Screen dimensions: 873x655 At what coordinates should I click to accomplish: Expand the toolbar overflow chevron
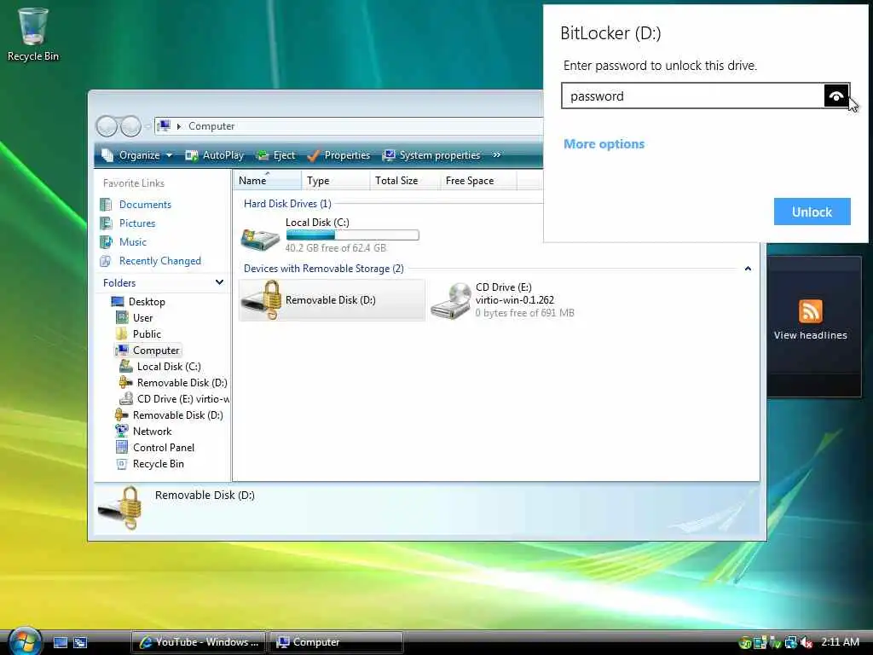pos(497,155)
